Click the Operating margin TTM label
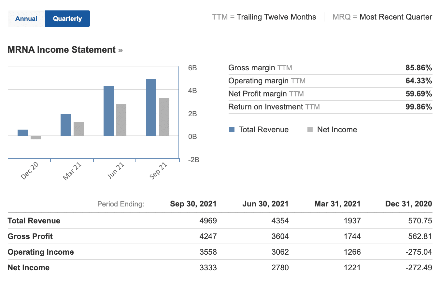Screen dimensions: 439x282 coord(267,81)
